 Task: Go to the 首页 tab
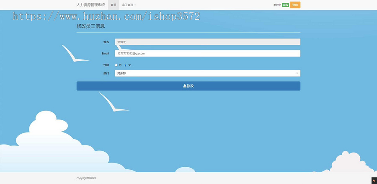pyautogui.click(x=114, y=5)
